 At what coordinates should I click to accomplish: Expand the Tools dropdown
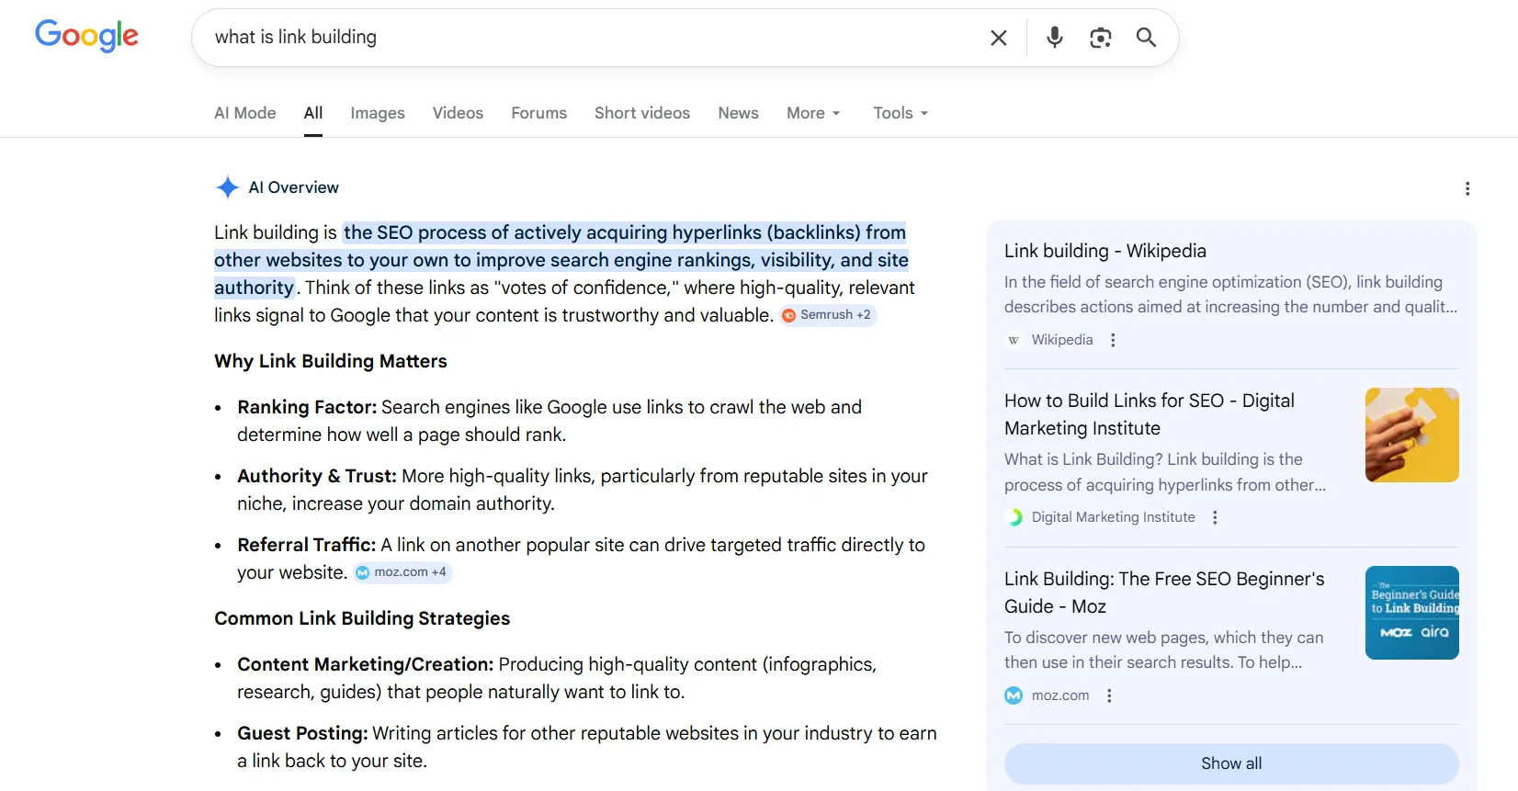click(x=901, y=113)
